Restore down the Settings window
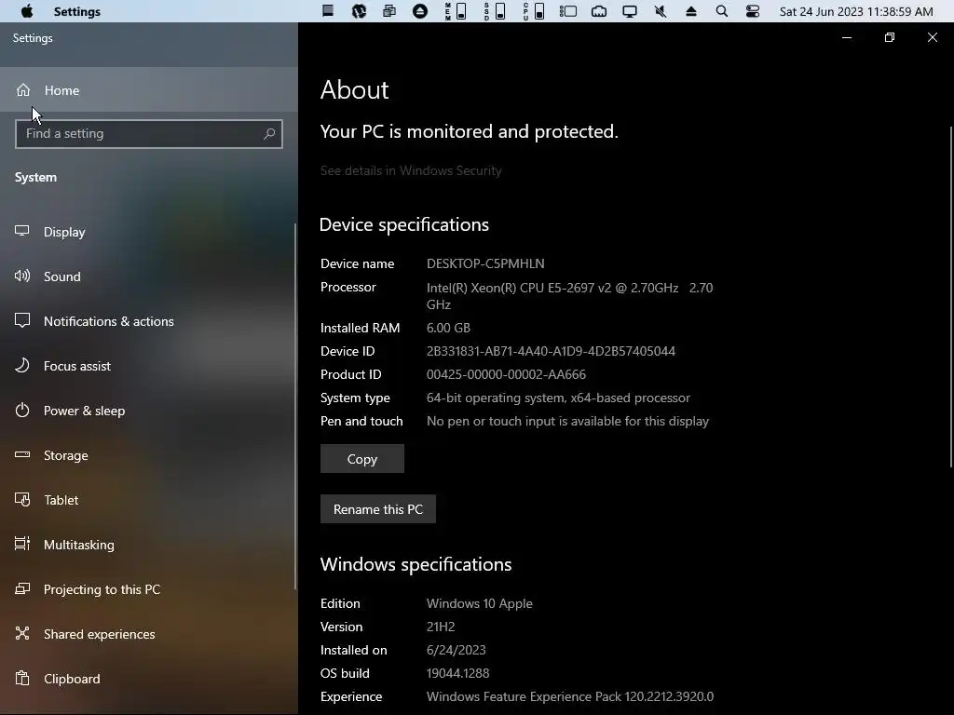Viewport: 954px width, 715px height. point(889,37)
